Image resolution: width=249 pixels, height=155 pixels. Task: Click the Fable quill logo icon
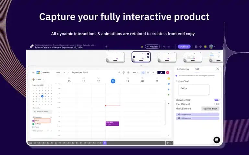31,46
